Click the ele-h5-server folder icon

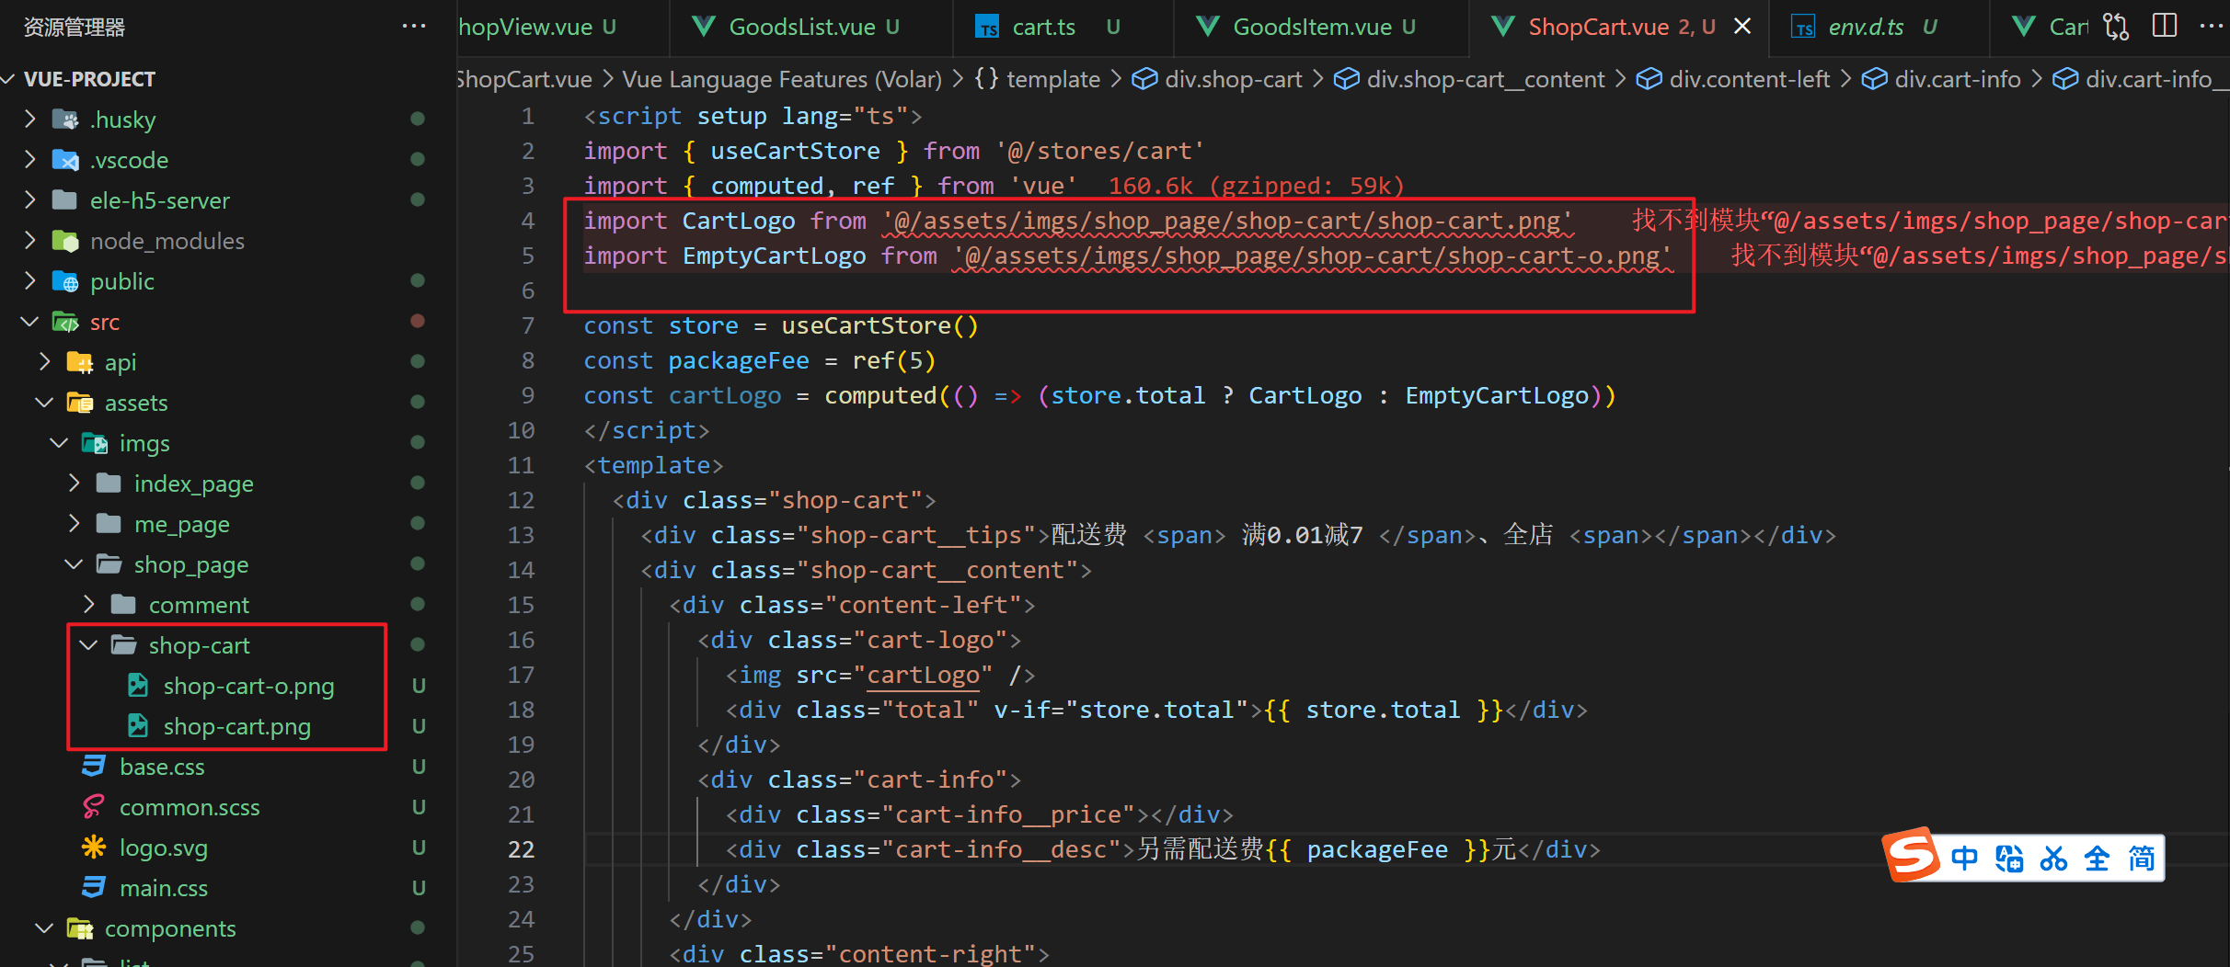click(x=65, y=200)
